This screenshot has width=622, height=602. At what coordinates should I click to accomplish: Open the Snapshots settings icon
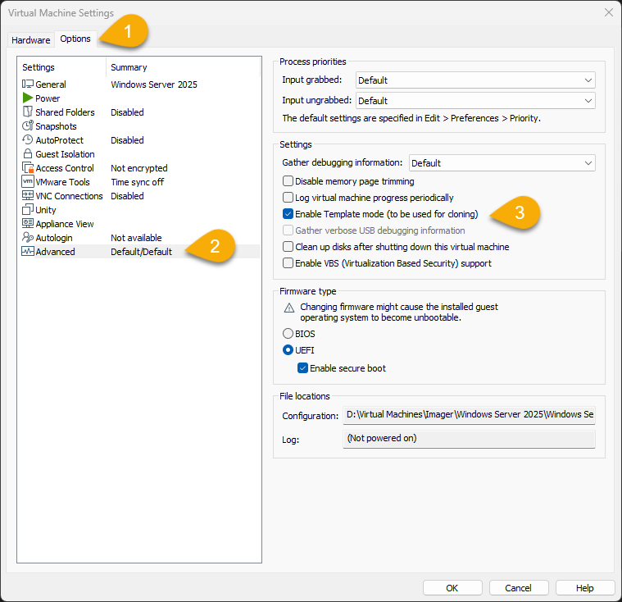tap(28, 125)
